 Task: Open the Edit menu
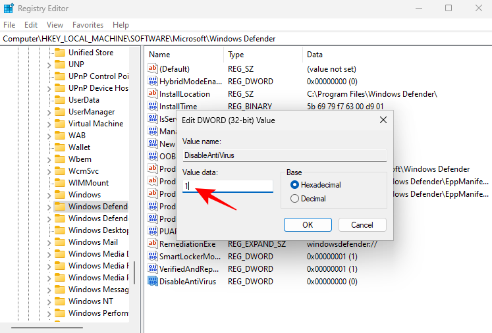point(31,25)
